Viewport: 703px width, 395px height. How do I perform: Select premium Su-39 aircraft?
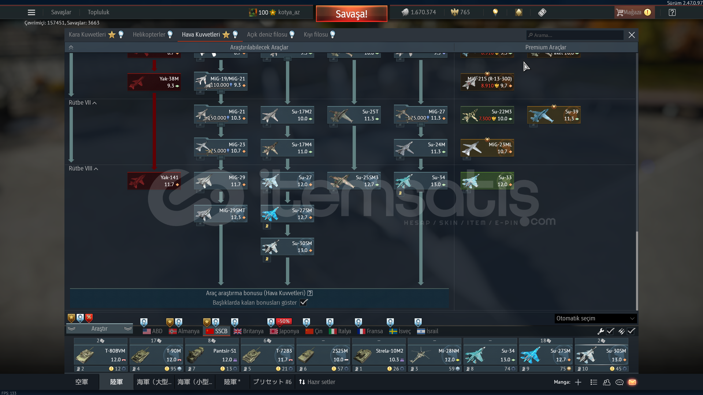click(x=554, y=115)
